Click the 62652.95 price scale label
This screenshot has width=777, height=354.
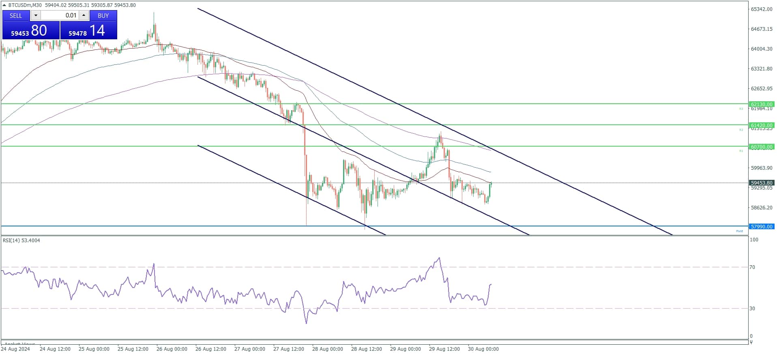(762, 88)
